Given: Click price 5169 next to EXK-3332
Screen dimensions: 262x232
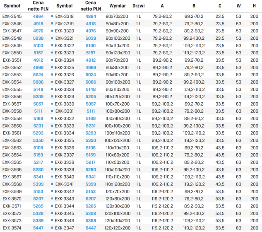Looking at the screenshot, I should coord(91,118).
